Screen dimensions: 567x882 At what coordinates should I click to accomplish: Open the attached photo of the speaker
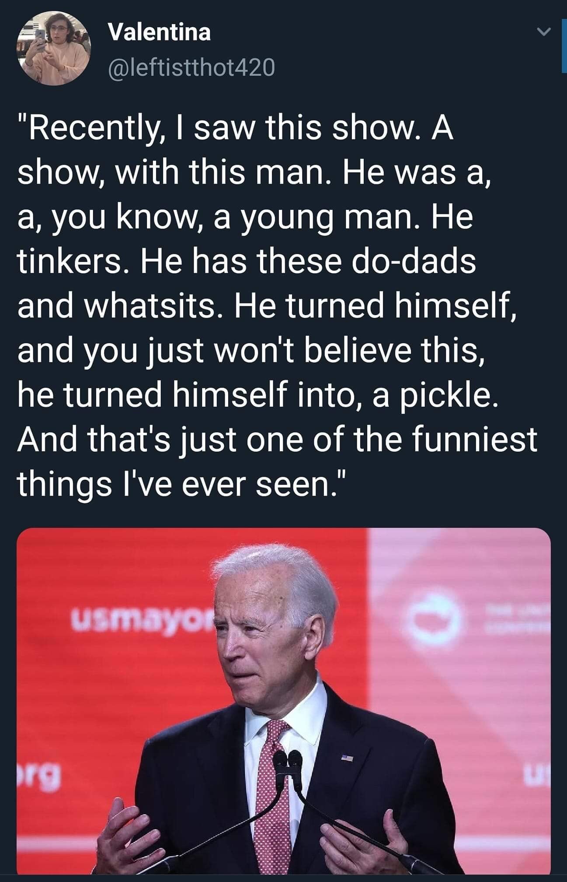pos(283,700)
